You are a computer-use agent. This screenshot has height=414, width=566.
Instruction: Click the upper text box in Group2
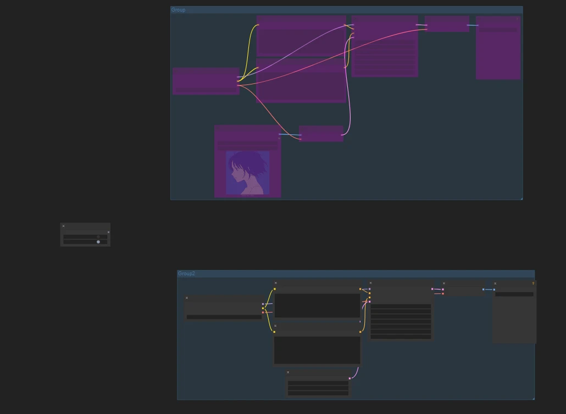tap(317, 305)
